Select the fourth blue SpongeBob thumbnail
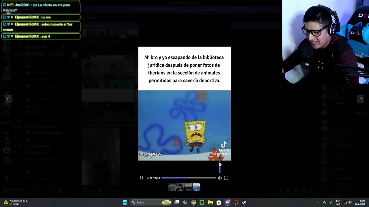Screen dimensions: 369x207 pyautogui.click(x=196, y=187)
